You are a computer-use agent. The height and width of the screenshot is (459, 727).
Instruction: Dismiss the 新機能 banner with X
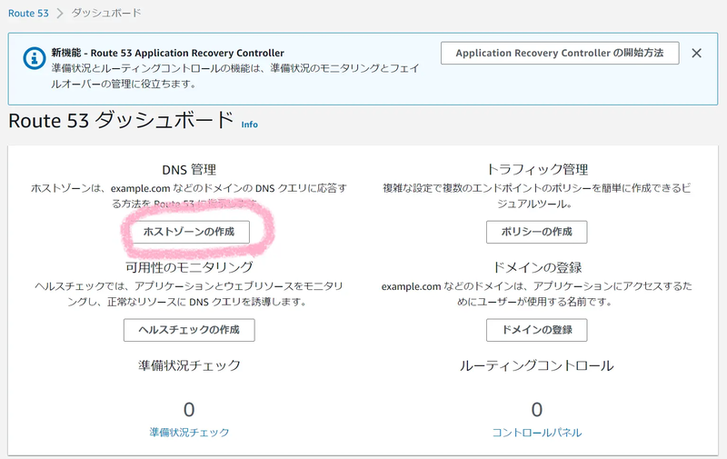696,54
